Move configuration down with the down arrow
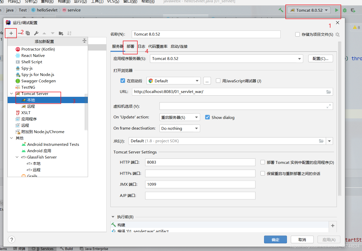 click(53, 33)
